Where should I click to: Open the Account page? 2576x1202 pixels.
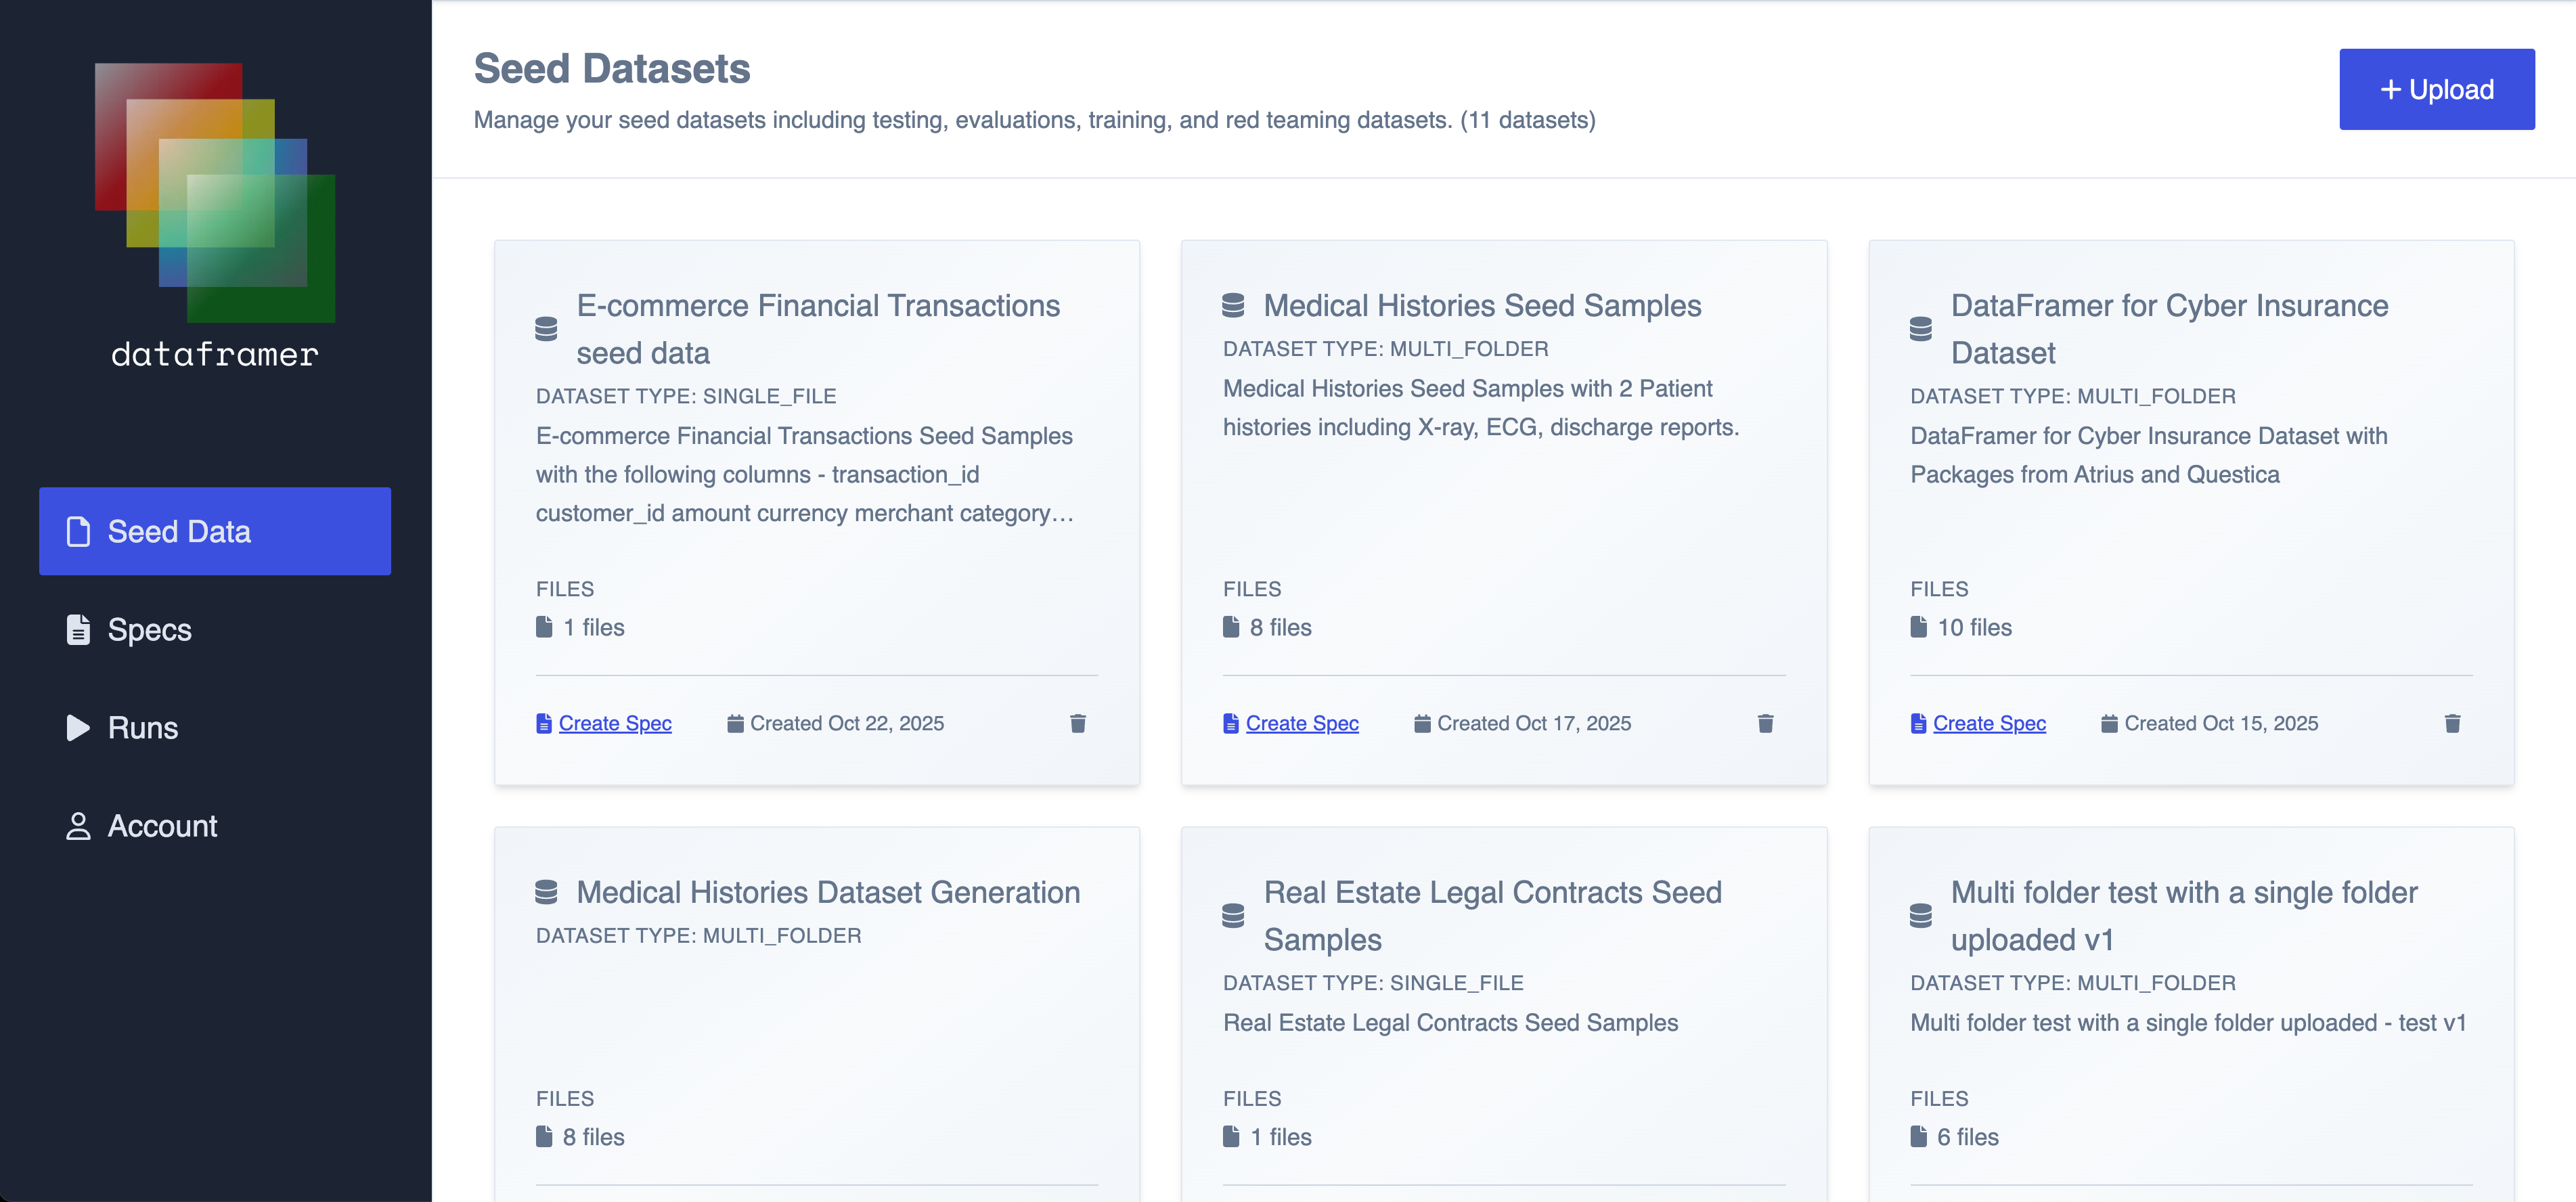[161, 825]
